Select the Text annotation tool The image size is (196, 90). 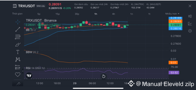18,52
